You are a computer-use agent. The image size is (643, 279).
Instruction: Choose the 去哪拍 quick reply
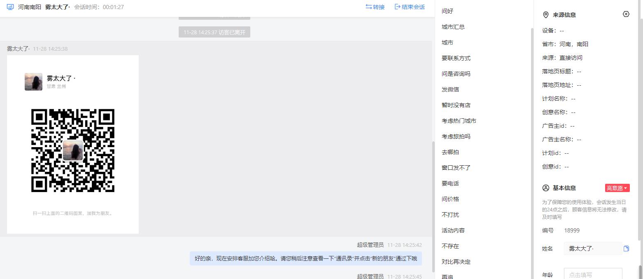pos(450,152)
